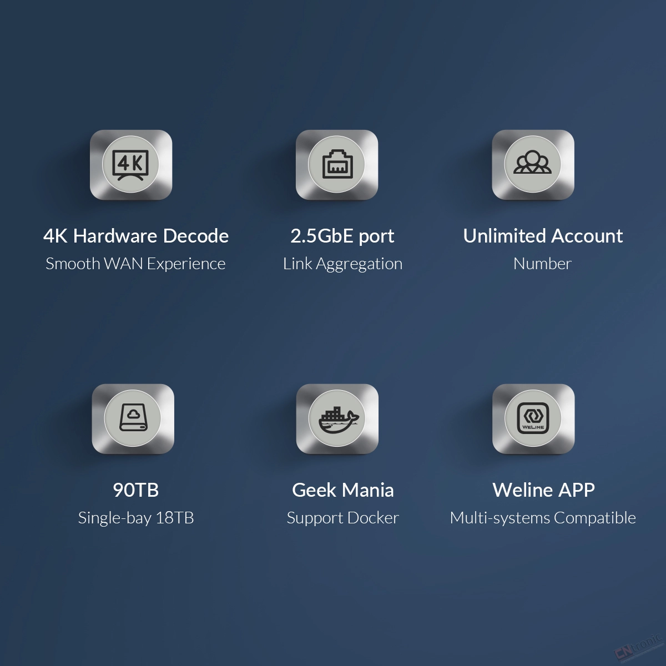Click the 4K TV icon button
The image size is (666, 666).
131,165
